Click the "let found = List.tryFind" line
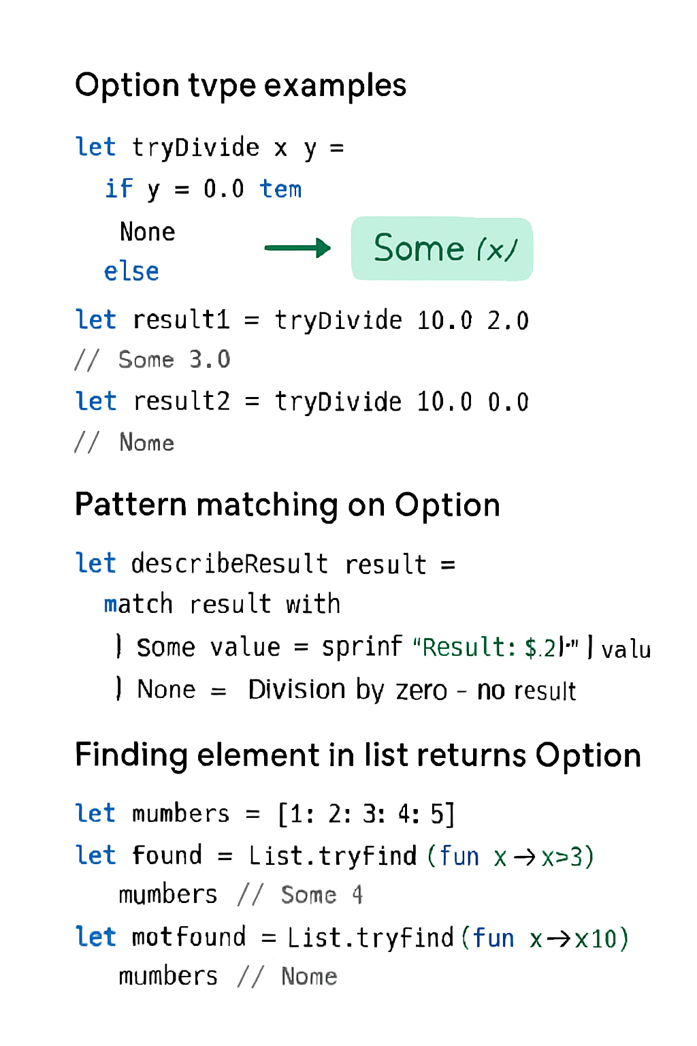The image size is (697, 1046). pyautogui.click(x=334, y=856)
